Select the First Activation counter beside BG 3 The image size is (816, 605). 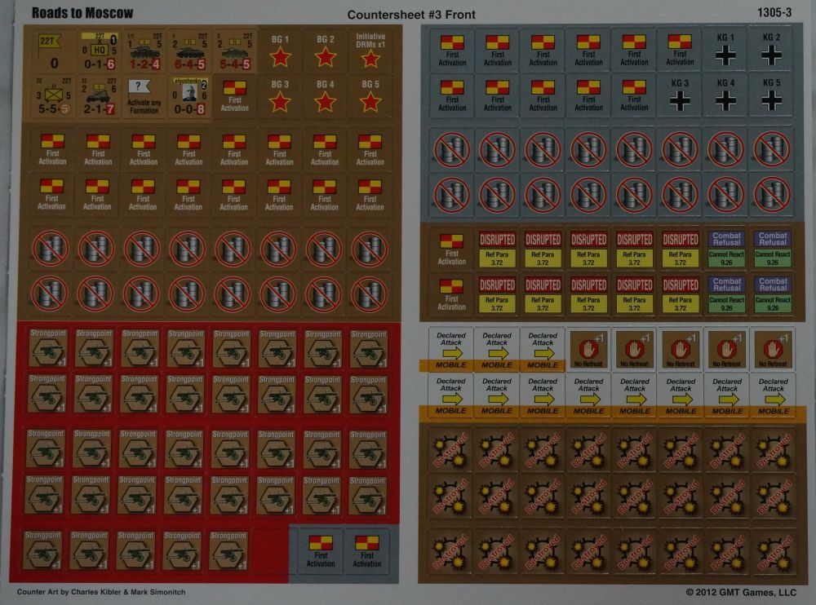[x=235, y=96]
